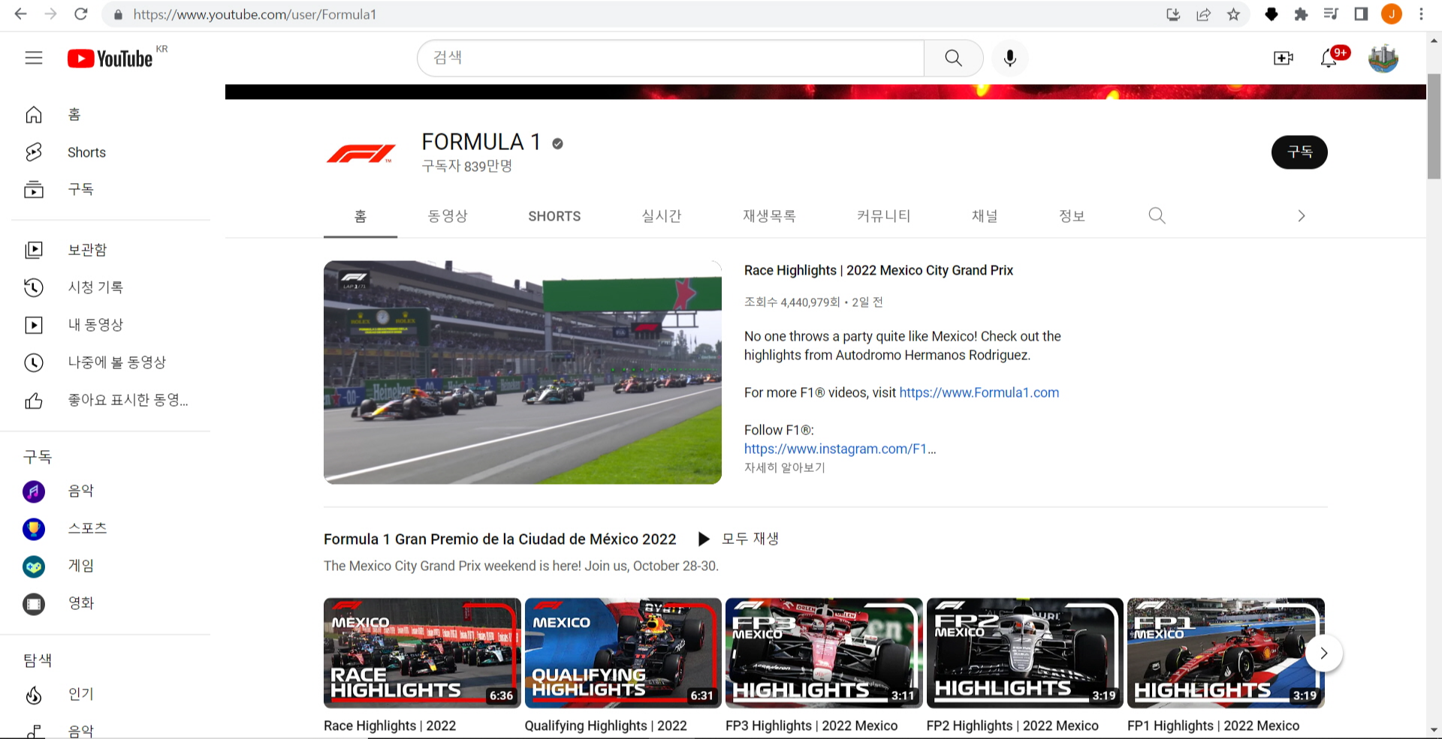Play all videos with 모두 재생
This screenshot has height=739, width=1442.
pos(739,539)
